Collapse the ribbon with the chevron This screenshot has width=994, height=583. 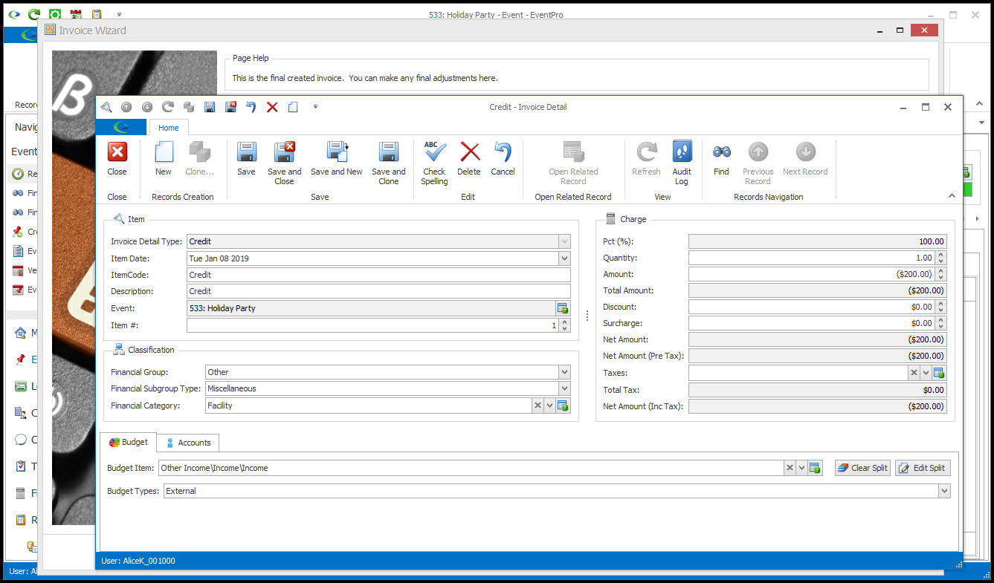pyautogui.click(x=952, y=196)
